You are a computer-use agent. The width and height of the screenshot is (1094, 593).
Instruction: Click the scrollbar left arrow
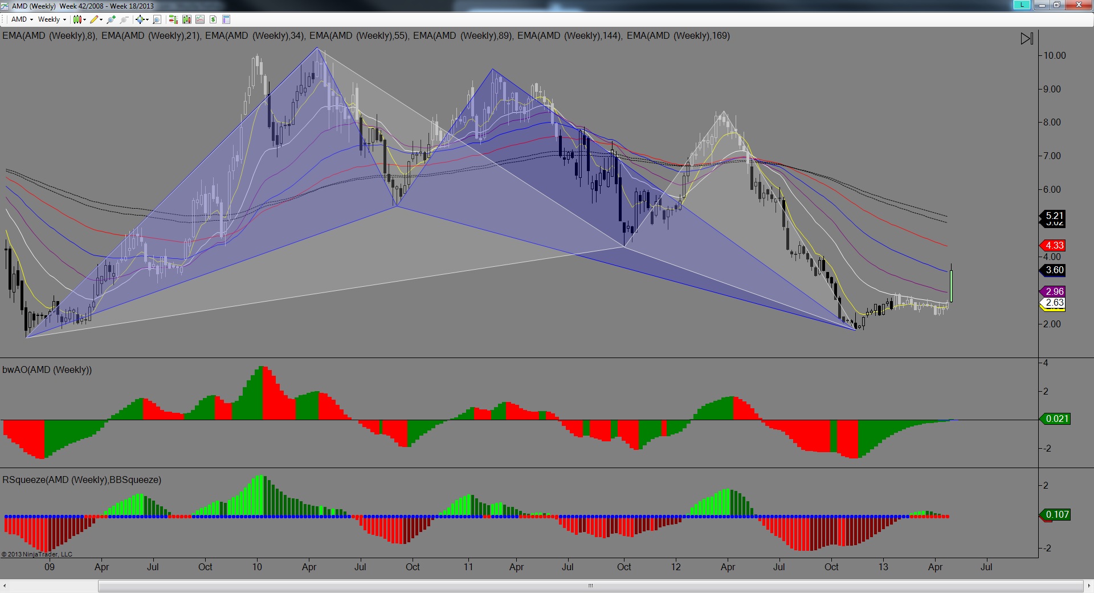pos(5,586)
